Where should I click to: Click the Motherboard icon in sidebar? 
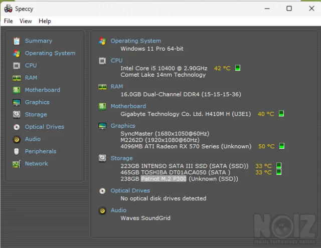pyautogui.click(x=17, y=90)
